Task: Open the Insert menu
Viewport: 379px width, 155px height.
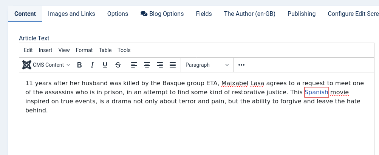Action: 45,50
